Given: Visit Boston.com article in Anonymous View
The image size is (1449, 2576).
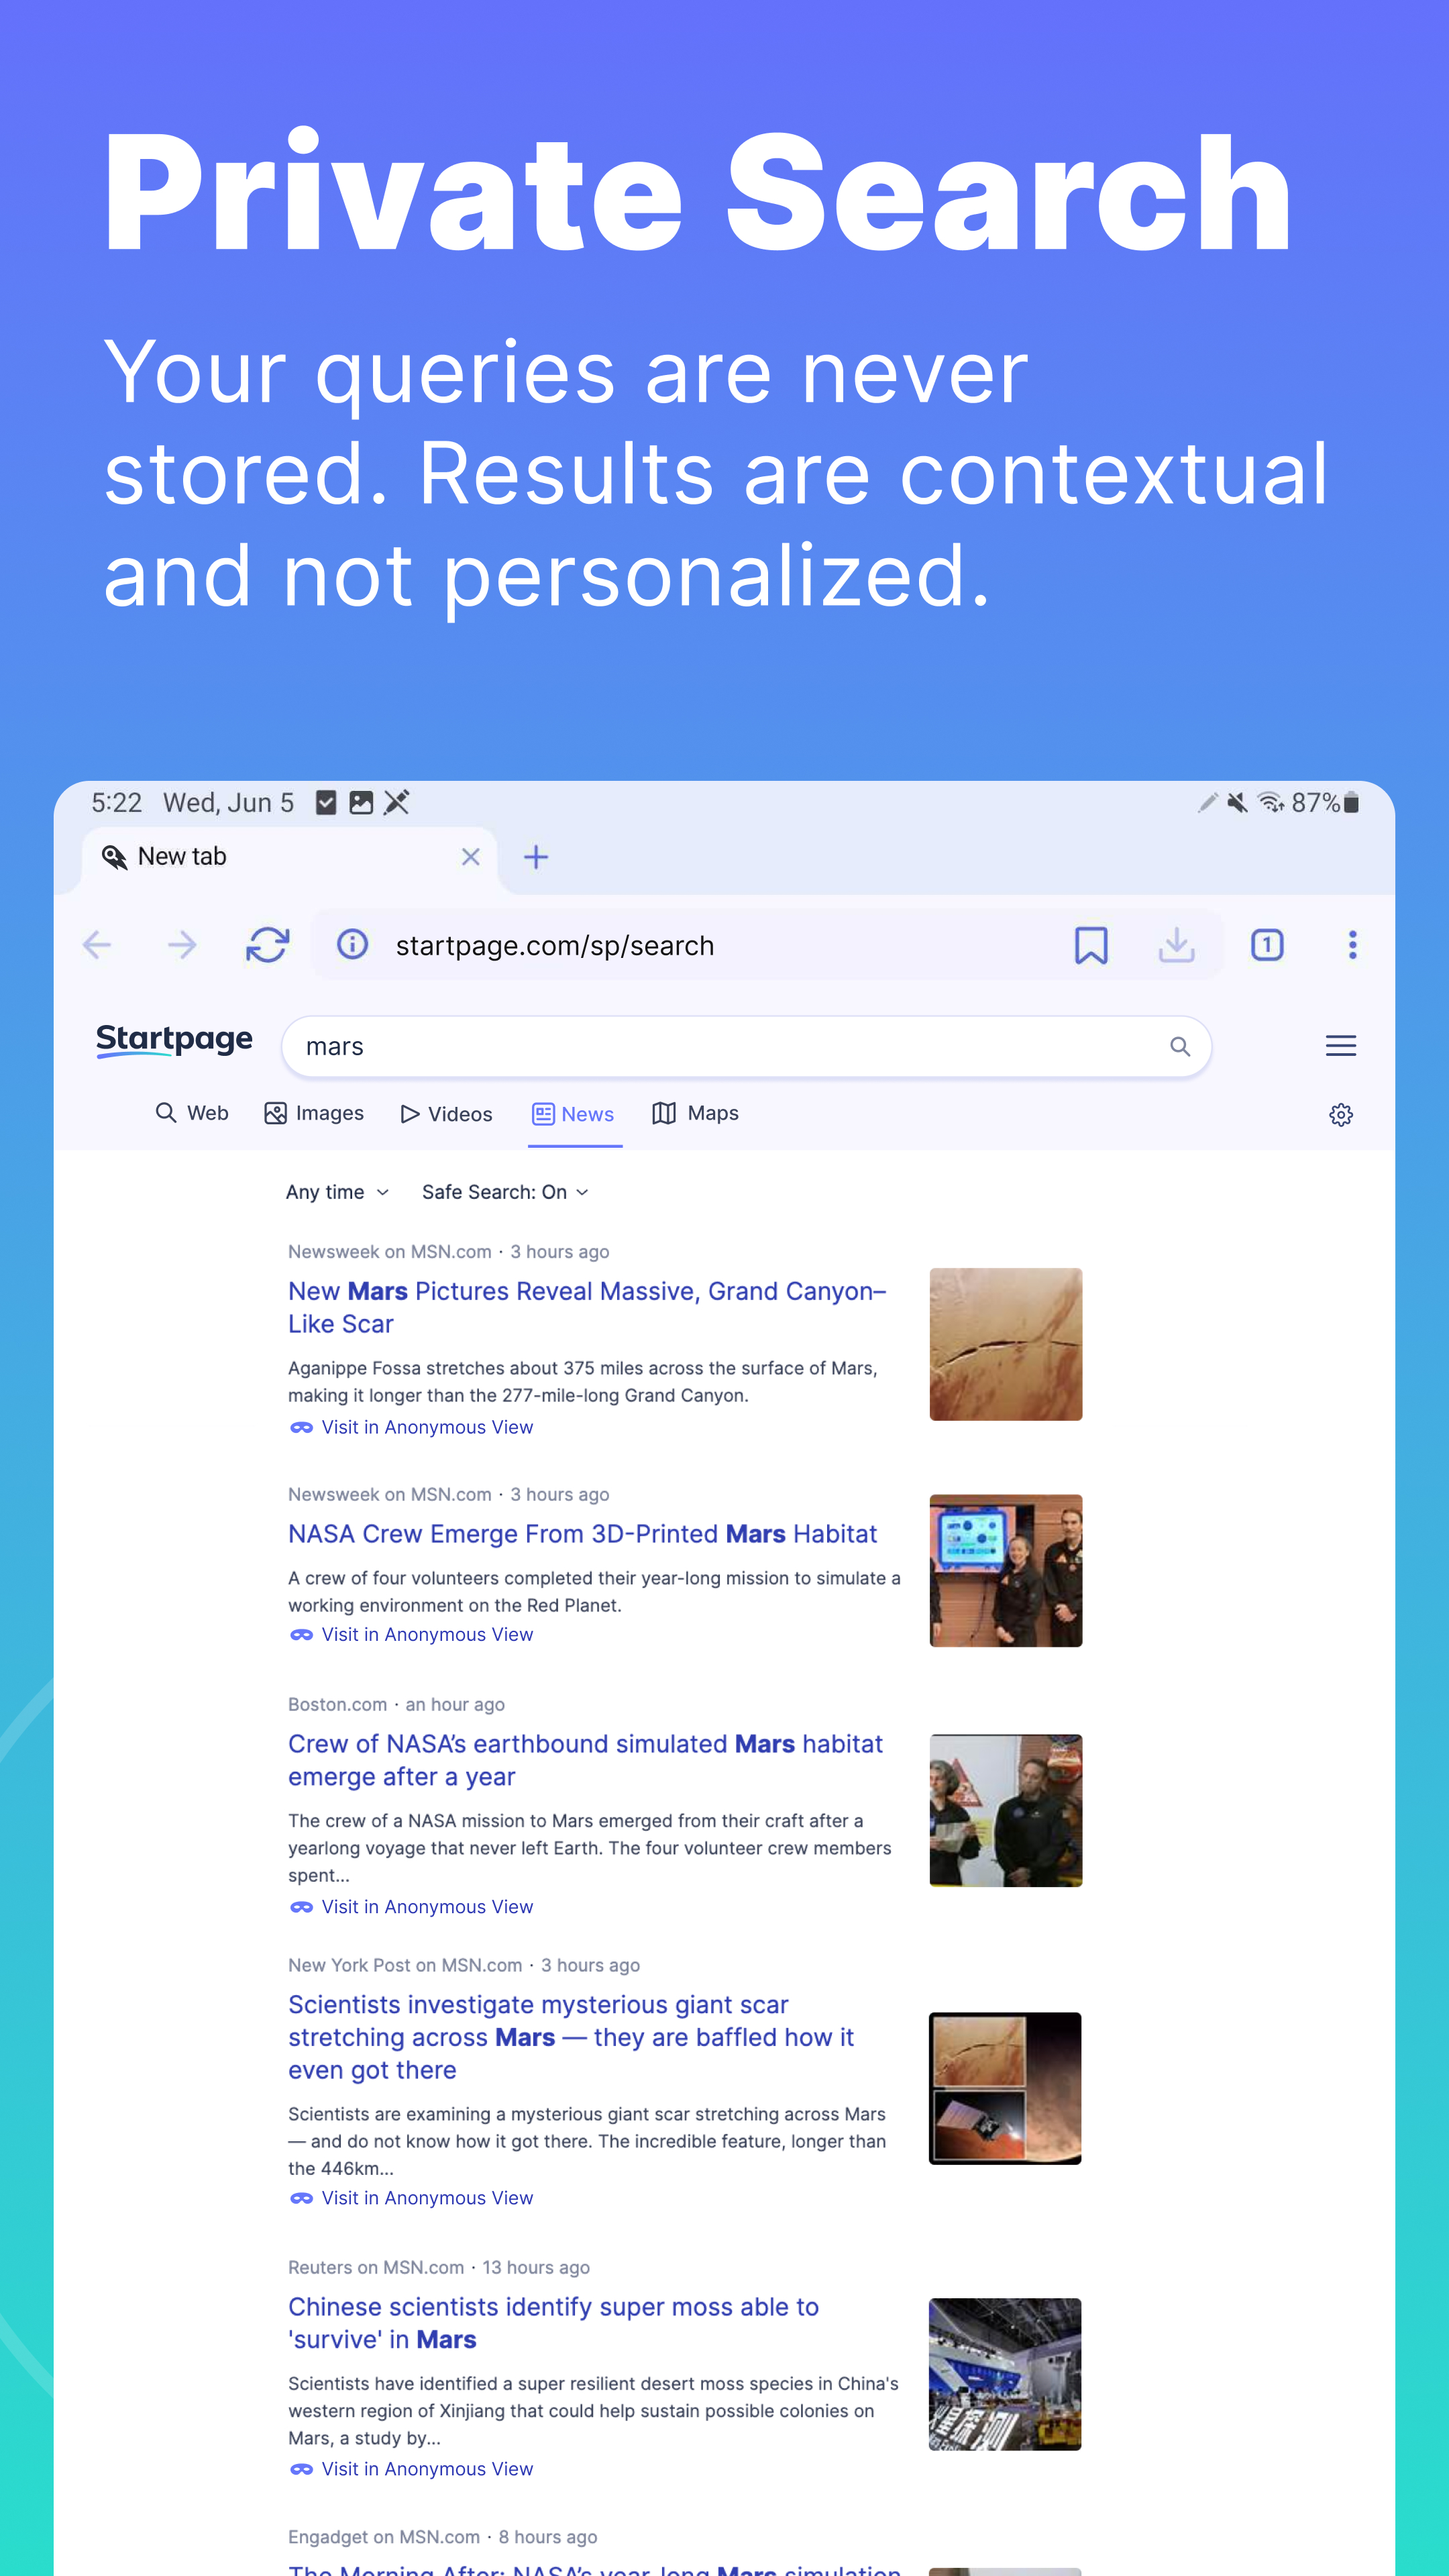Looking at the screenshot, I should click(426, 1907).
